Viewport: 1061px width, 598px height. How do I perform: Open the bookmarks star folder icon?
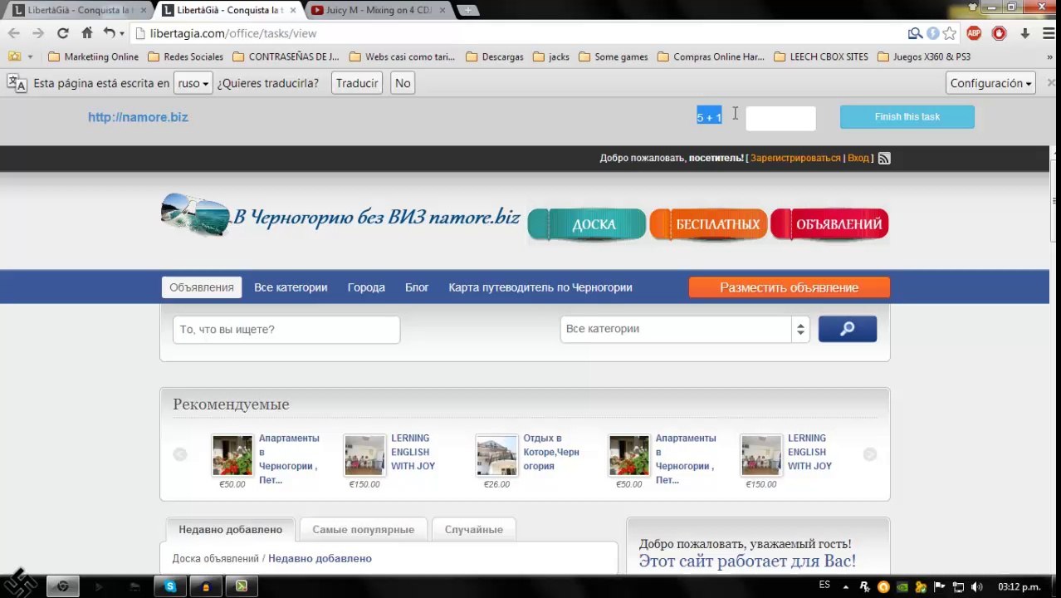click(14, 56)
